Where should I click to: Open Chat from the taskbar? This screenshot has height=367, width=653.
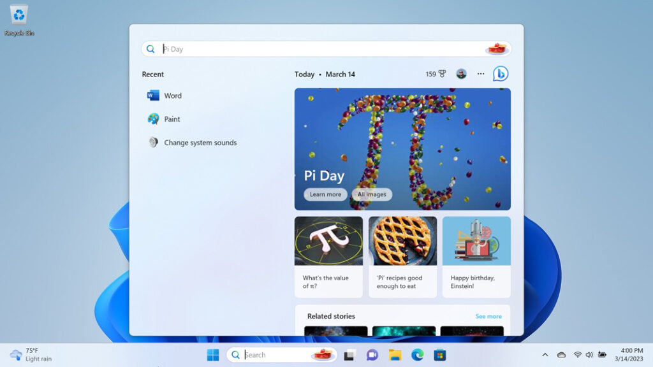(371, 354)
